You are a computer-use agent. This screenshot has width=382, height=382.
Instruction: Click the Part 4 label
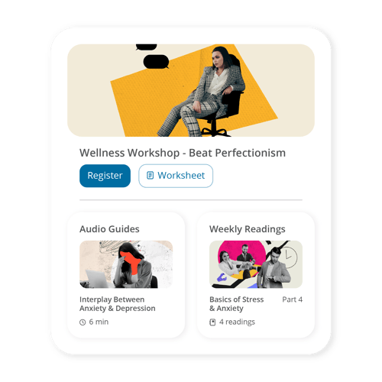(292, 299)
